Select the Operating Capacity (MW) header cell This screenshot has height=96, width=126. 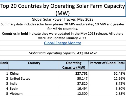click(x=74, y=65)
